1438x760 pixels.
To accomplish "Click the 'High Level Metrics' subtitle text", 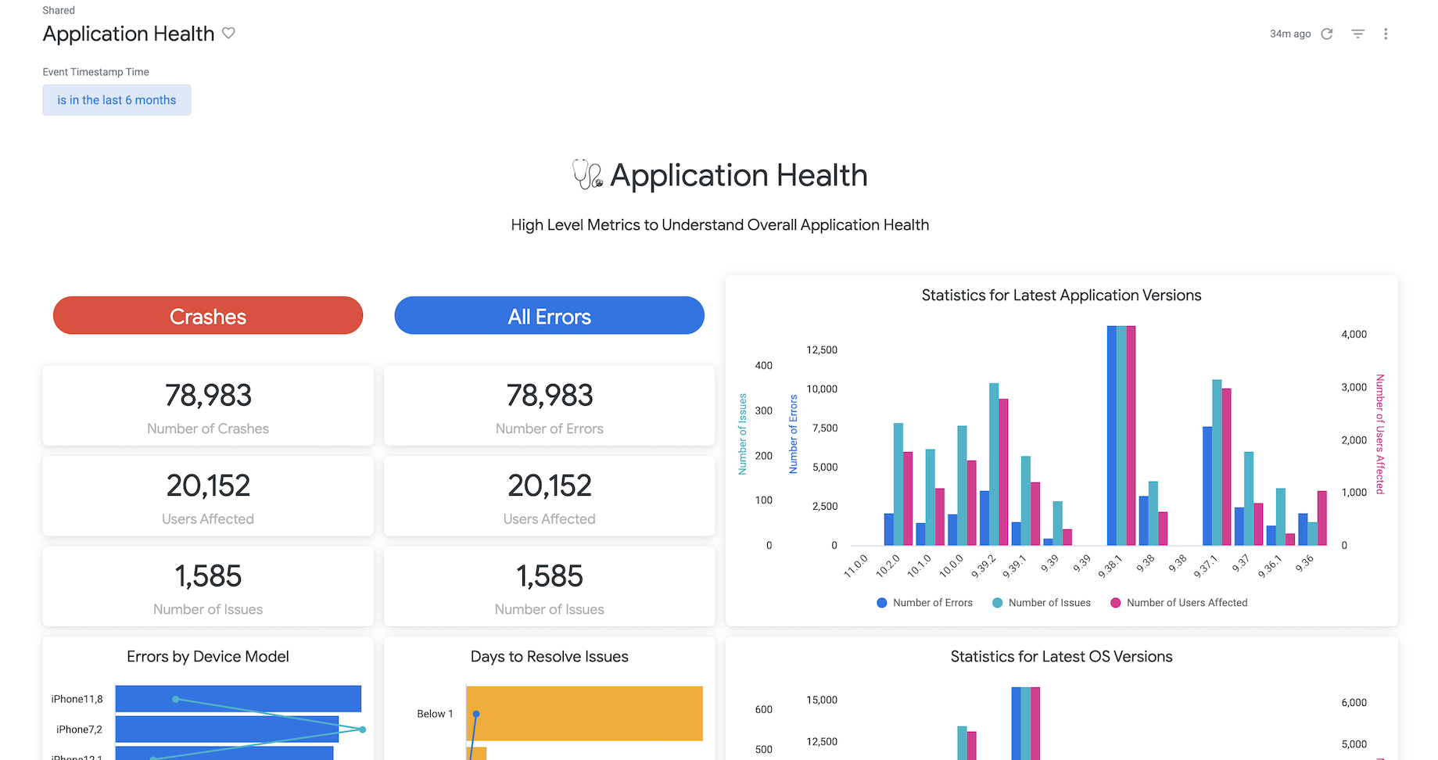I will click(719, 225).
